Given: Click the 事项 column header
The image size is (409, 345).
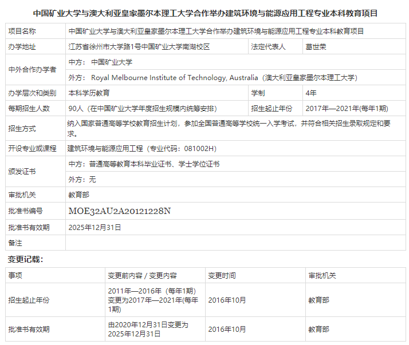Looking at the screenshot, I should (x=56, y=275).
